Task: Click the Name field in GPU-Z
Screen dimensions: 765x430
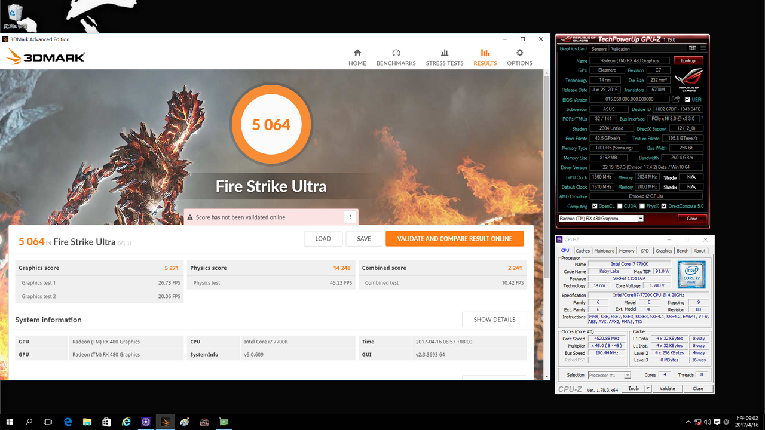Action: click(630, 60)
